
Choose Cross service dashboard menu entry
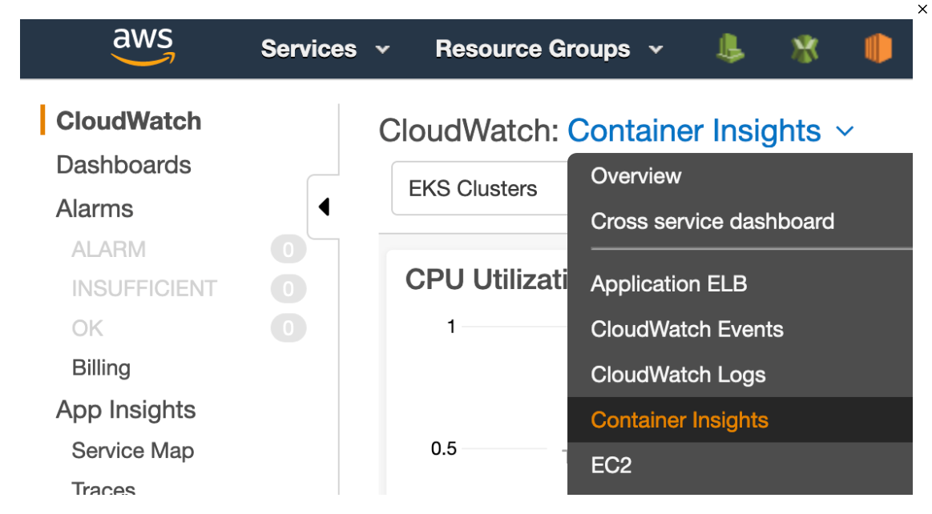click(x=712, y=221)
